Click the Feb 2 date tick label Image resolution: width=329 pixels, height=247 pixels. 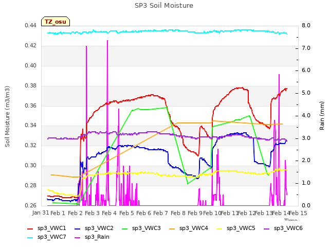75,213
